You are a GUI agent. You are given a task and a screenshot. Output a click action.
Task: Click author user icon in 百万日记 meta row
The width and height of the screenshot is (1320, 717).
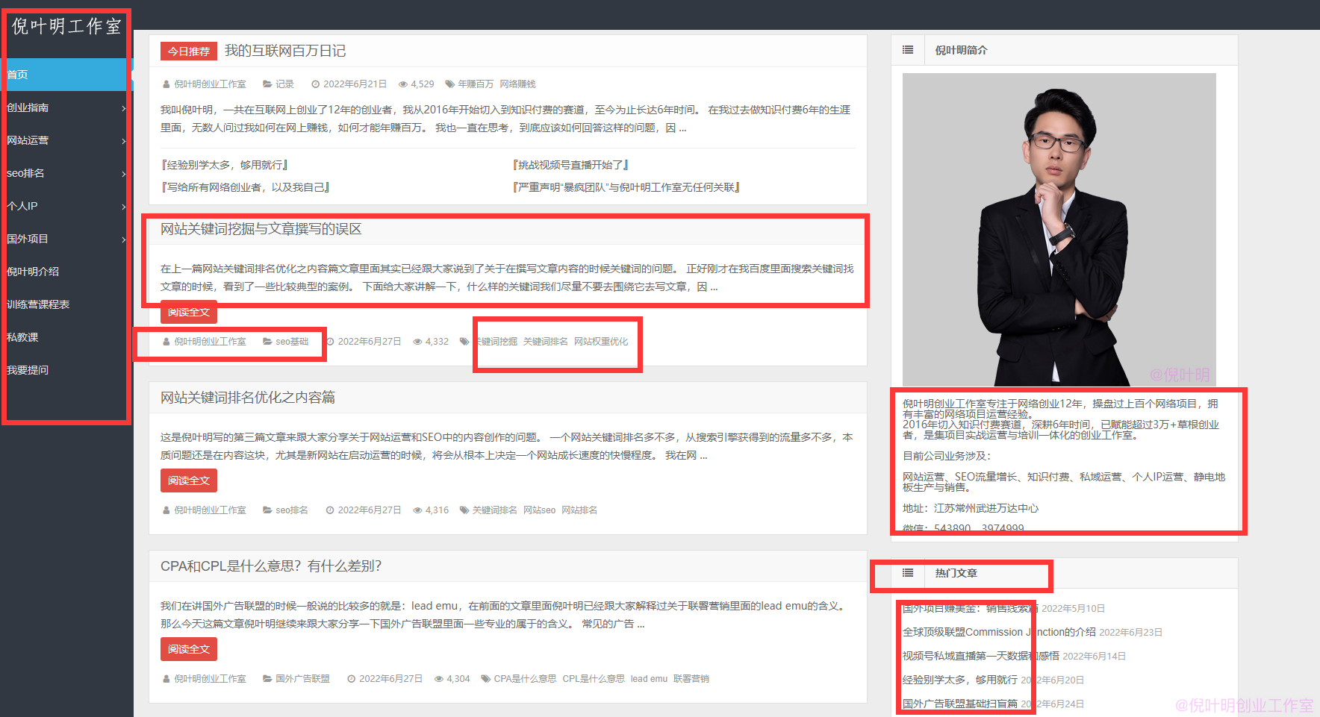166,84
